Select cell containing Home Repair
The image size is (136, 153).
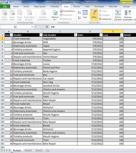(x=60, y=57)
